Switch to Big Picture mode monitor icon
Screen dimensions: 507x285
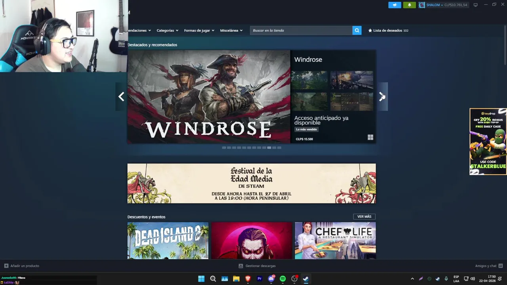tap(475, 5)
